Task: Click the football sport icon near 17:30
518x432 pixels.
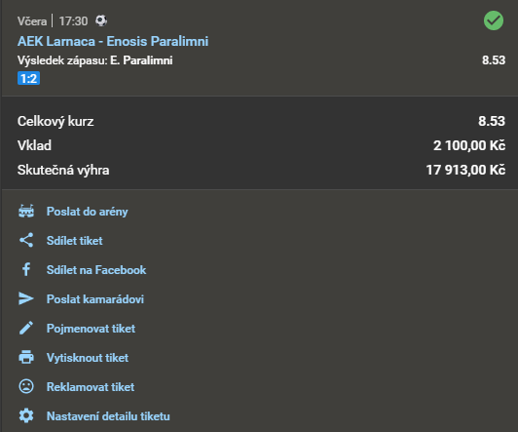Action: [x=101, y=20]
